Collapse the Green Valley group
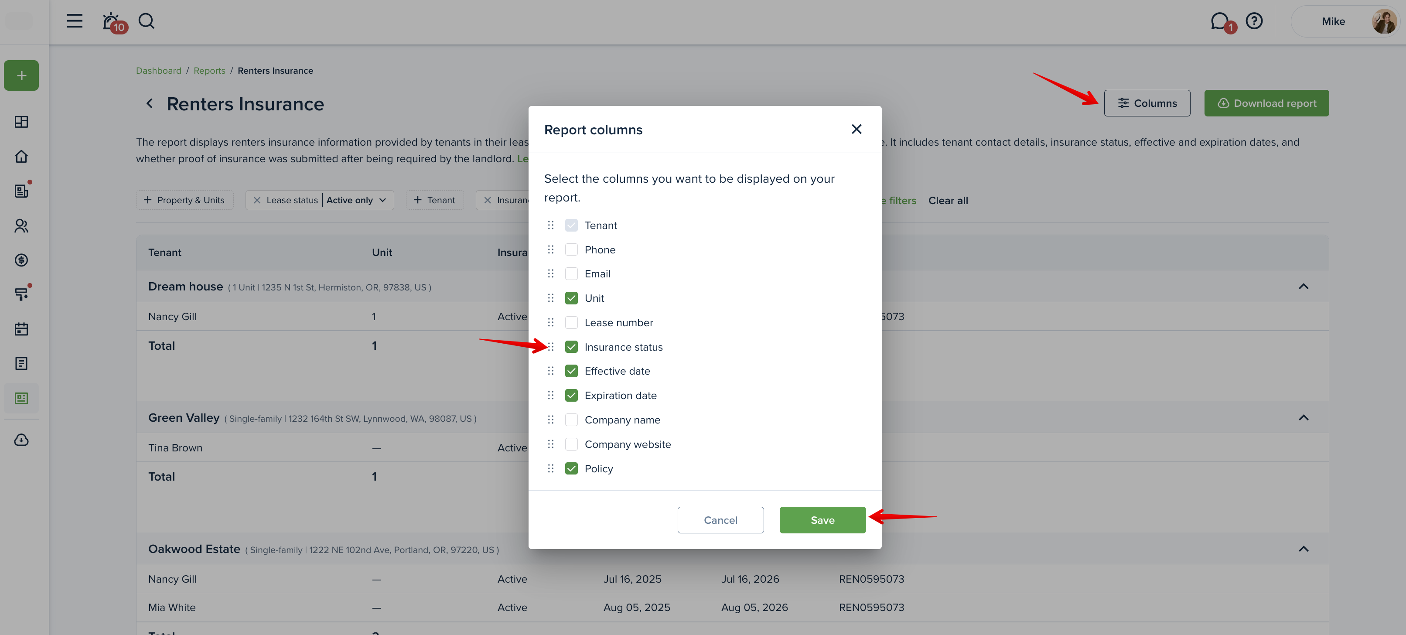This screenshot has height=635, width=1406. pos(1304,418)
